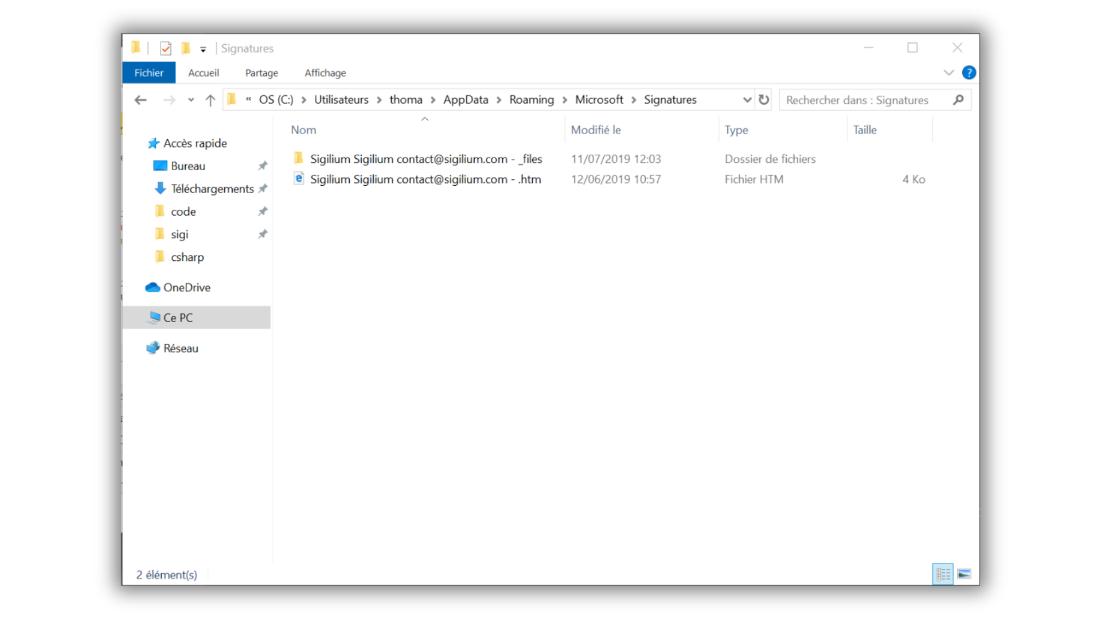Expand the recent locations dropdown
Viewport: 1101px width, 619px height.
click(191, 100)
